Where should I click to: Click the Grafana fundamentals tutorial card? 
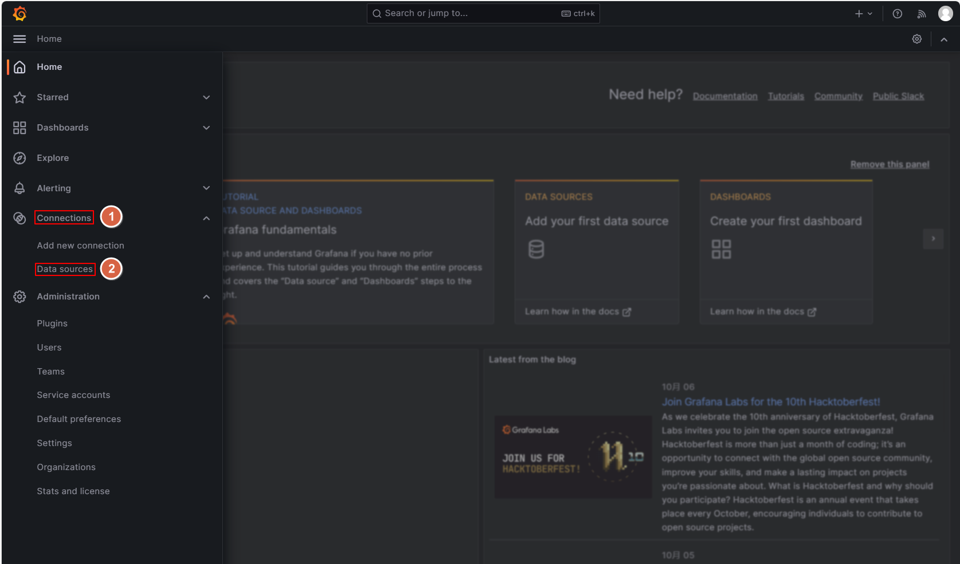click(x=358, y=253)
